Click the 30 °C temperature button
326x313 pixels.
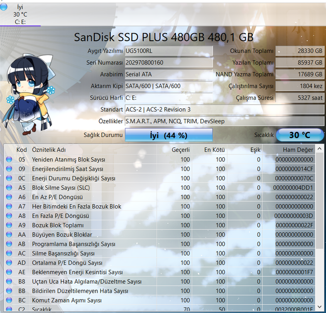[300, 135]
